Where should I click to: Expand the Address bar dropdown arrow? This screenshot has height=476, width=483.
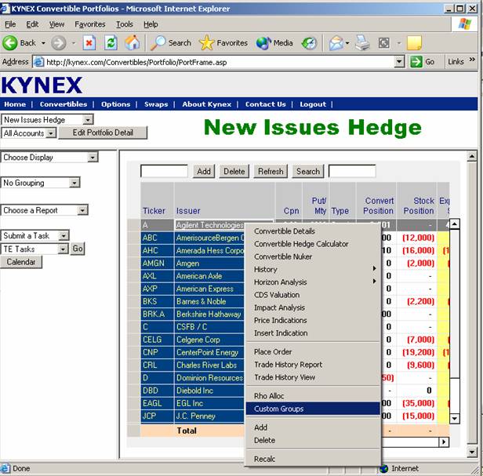(399, 62)
